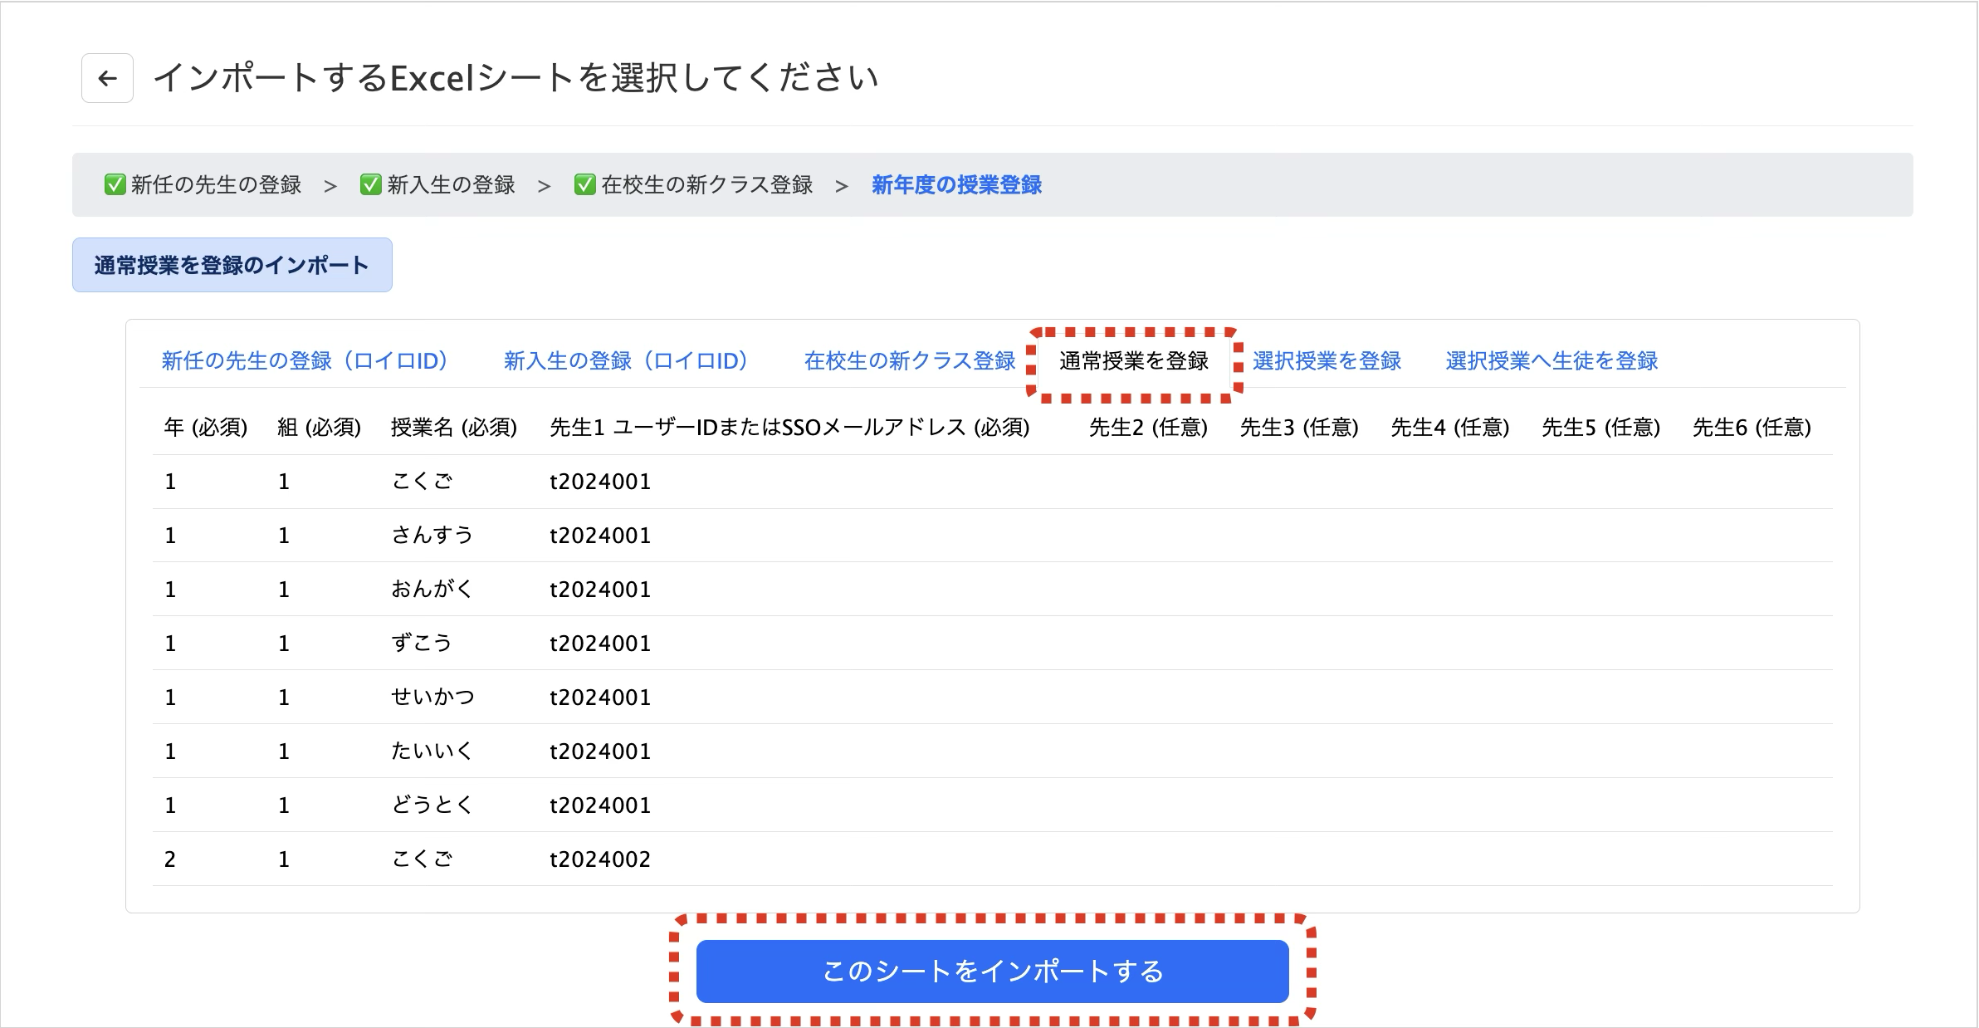Click green checkmark beside 新入生の登録
The height and width of the screenshot is (1028, 1979).
pyautogui.click(x=370, y=184)
